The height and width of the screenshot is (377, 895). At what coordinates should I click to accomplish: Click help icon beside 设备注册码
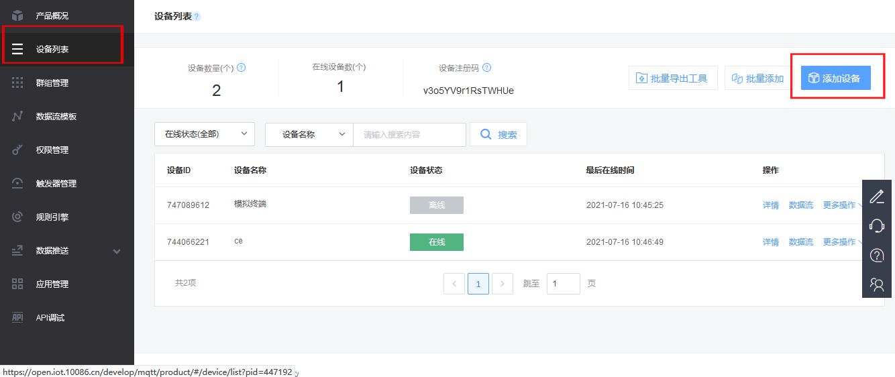point(487,68)
